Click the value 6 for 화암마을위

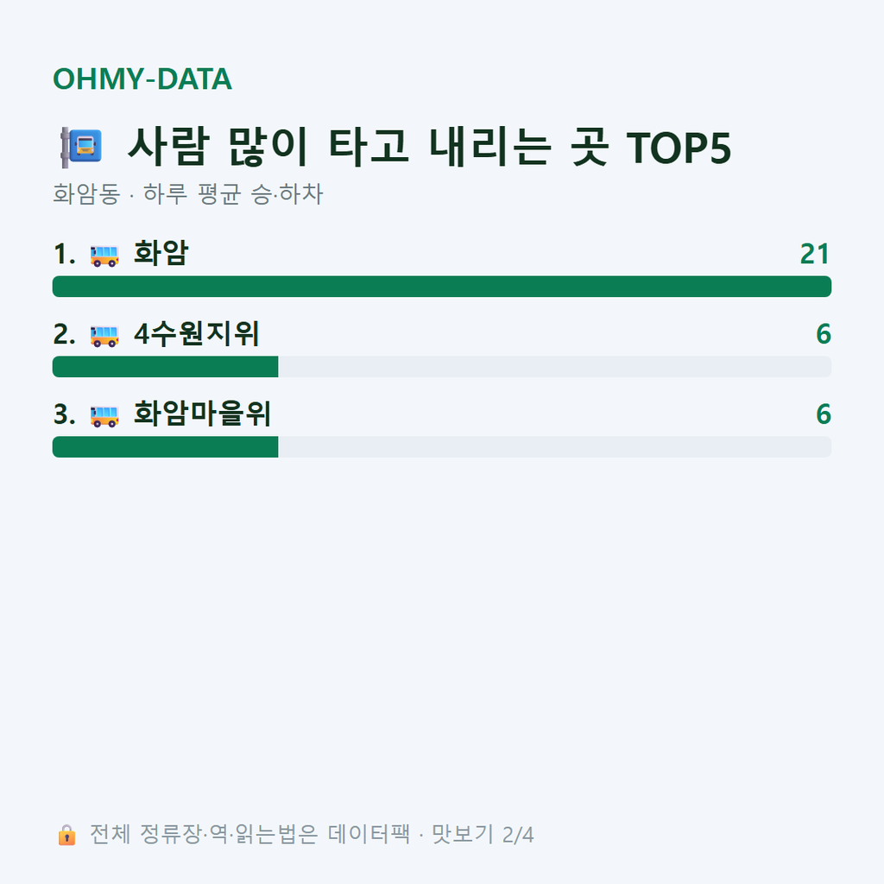824,414
